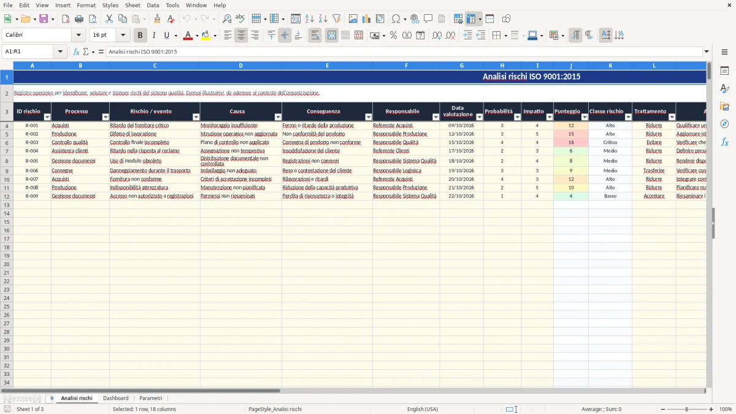This screenshot has width=736, height=414.
Task: Insert chart icon
Action: (x=367, y=19)
